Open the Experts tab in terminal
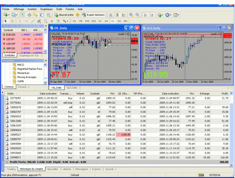Screen dimensions: 235x178 (97, 169)
